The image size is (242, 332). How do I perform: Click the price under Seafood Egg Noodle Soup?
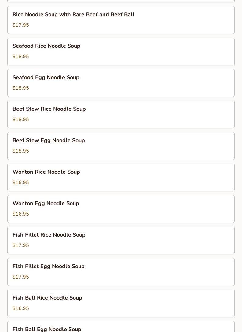click(x=21, y=88)
